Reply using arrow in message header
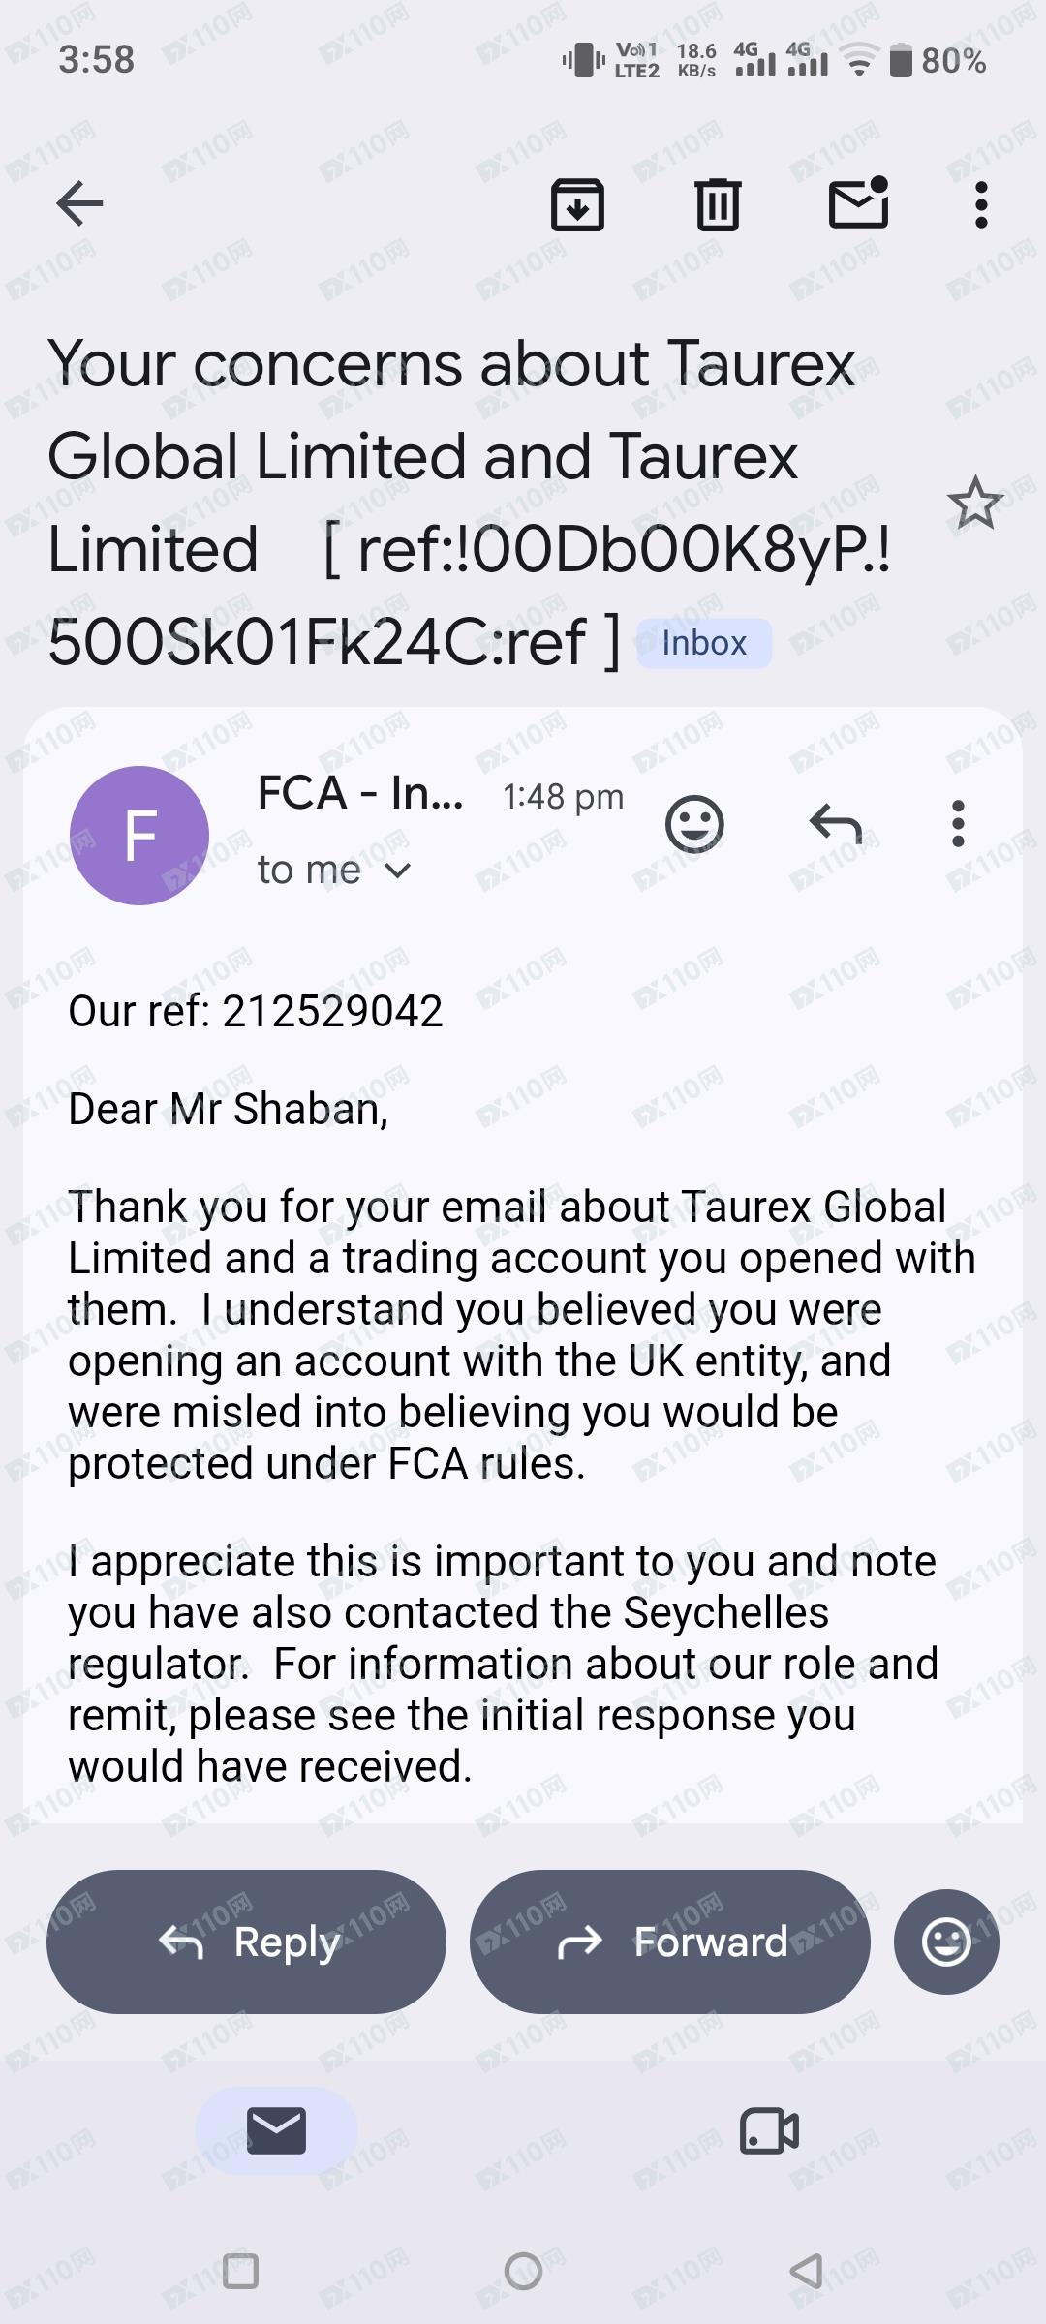Viewport: 1046px width, 2324px height. (835, 824)
